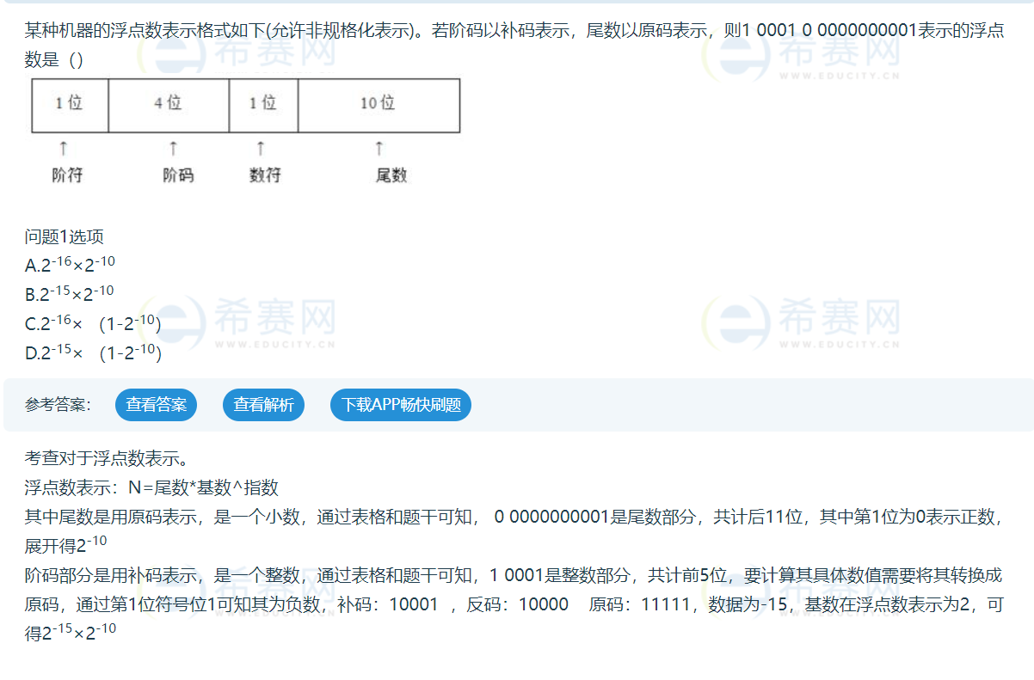1034x680 pixels.
Task: Click the 下载APP畅快刷题 button
Action: (401, 405)
